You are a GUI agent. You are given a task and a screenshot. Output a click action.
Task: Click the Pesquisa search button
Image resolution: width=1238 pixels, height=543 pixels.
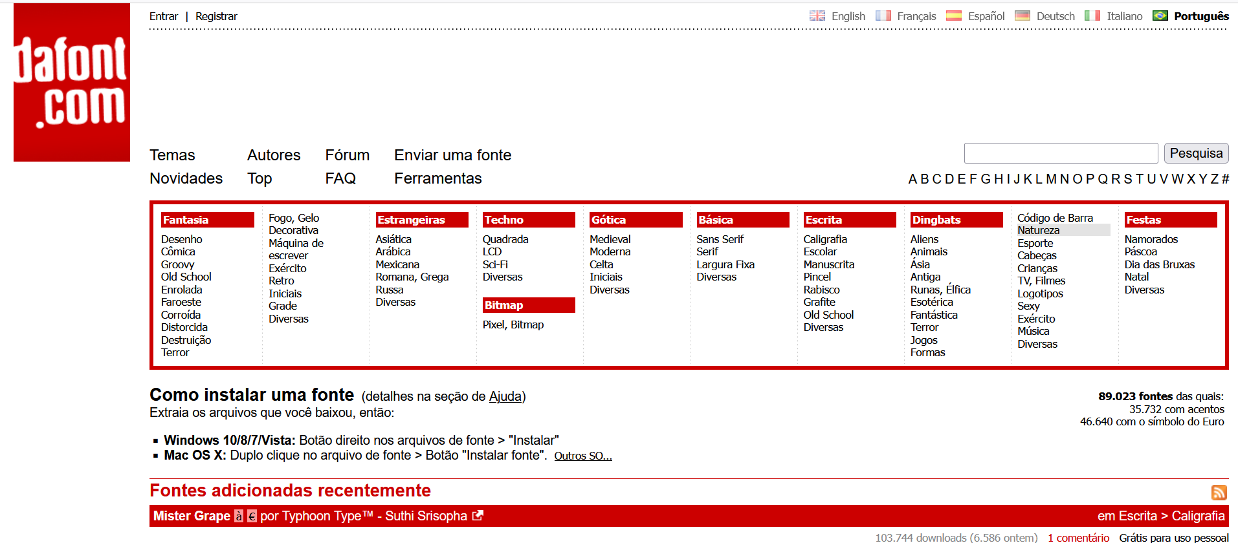click(1196, 153)
